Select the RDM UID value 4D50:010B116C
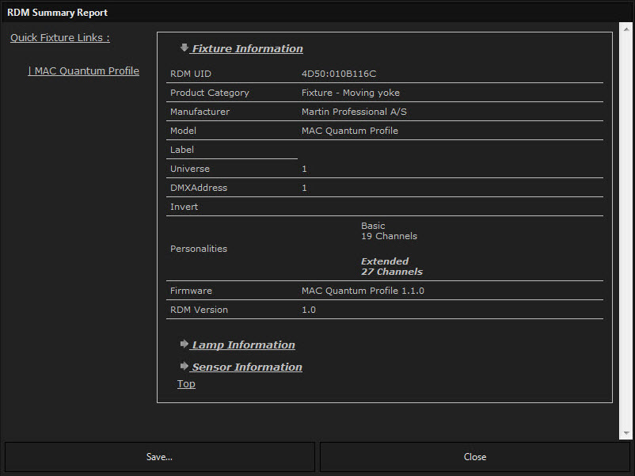This screenshot has width=635, height=476. click(339, 74)
